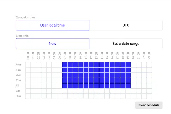
Task: Click the Mon row label
Action: click(19, 65)
